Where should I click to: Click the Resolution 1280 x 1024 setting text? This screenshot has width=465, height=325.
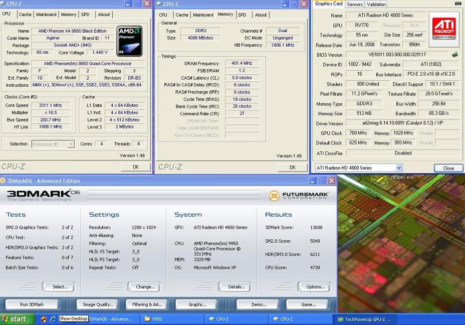point(144,227)
